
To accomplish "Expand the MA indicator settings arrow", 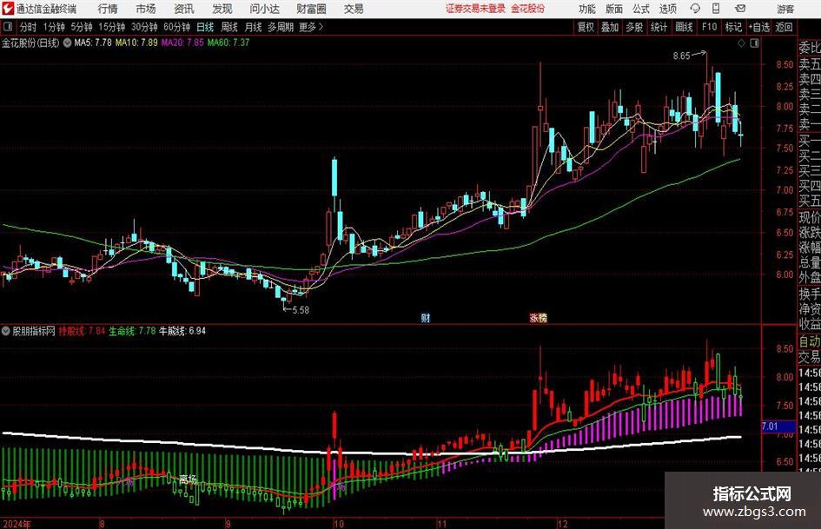I will coord(67,43).
